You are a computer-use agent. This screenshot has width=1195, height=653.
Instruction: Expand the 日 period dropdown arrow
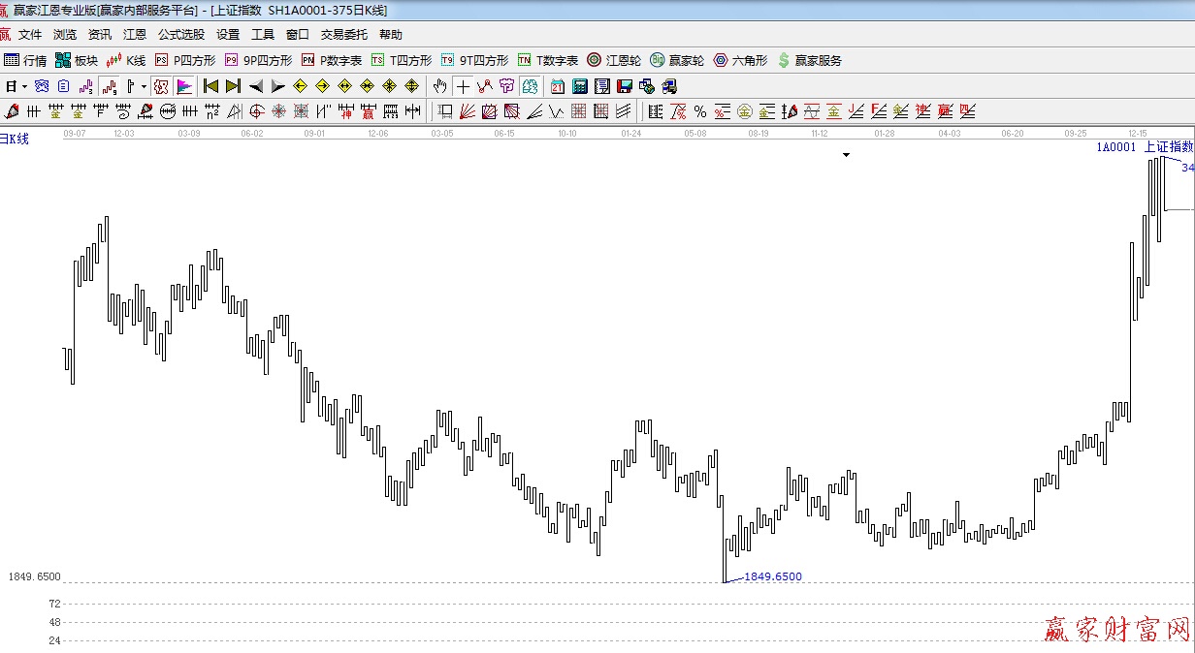23,86
